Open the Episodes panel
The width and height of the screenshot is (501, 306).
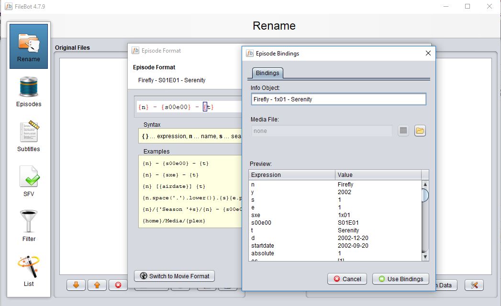[x=29, y=91]
